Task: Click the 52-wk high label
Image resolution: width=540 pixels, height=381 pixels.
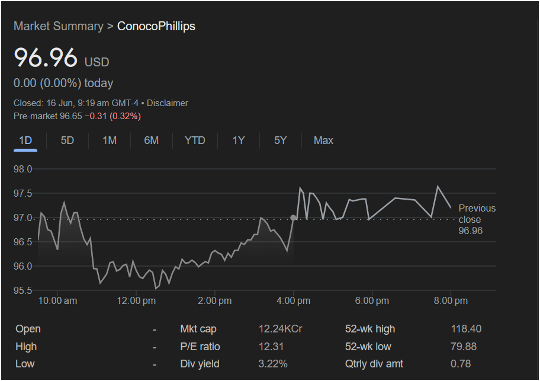Action: [x=370, y=329]
